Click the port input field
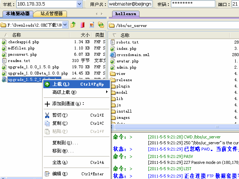The image size is (239, 179). click(235, 4)
